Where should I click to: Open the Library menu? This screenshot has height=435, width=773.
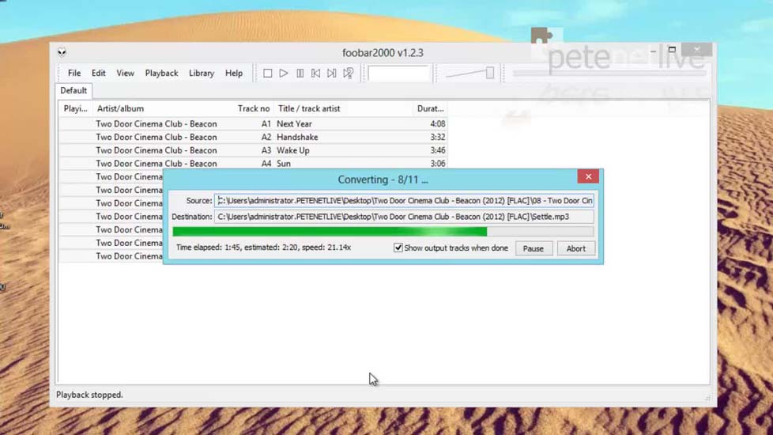coord(202,73)
